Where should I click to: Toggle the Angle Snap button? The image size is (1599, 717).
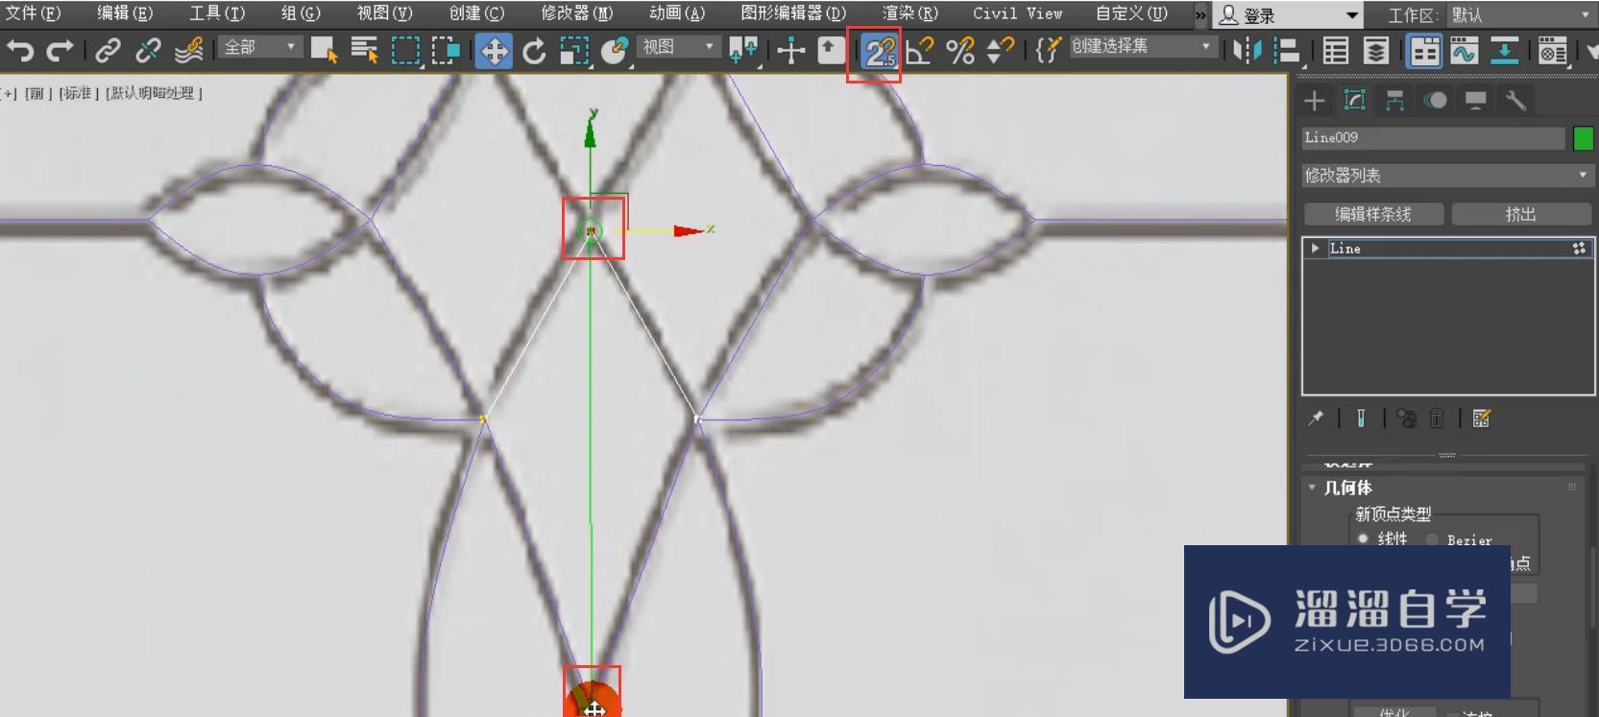[920, 50]
